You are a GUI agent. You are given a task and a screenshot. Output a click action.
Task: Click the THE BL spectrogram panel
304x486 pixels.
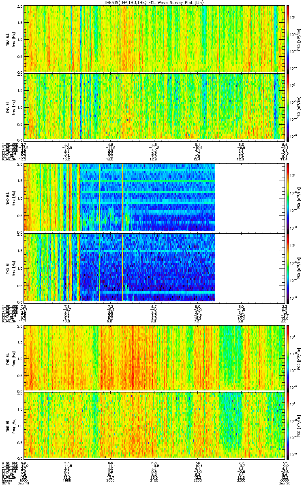click(154, 358)
